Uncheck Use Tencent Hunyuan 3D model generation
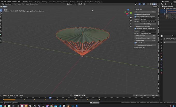 (x=135, y=29)
